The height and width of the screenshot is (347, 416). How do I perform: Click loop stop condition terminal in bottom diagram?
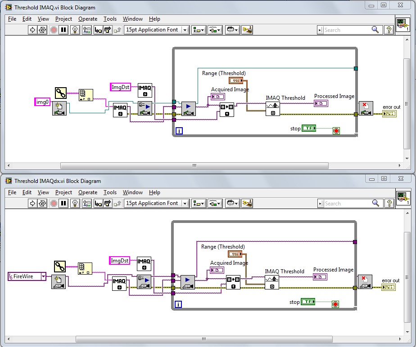click(335, 304)
